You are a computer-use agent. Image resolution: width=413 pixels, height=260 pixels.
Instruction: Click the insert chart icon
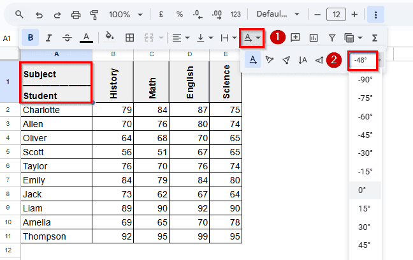pos(314,38)
